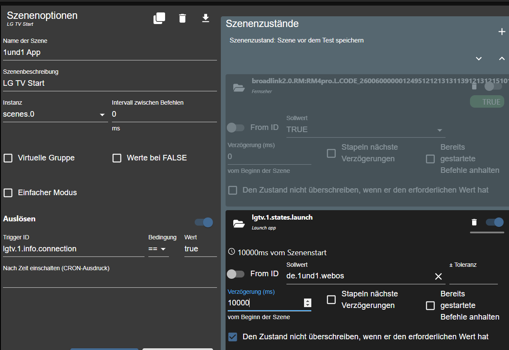This screenshot has width=509, height=350.
Task: Click the green TRUE button
Action: 487,102
